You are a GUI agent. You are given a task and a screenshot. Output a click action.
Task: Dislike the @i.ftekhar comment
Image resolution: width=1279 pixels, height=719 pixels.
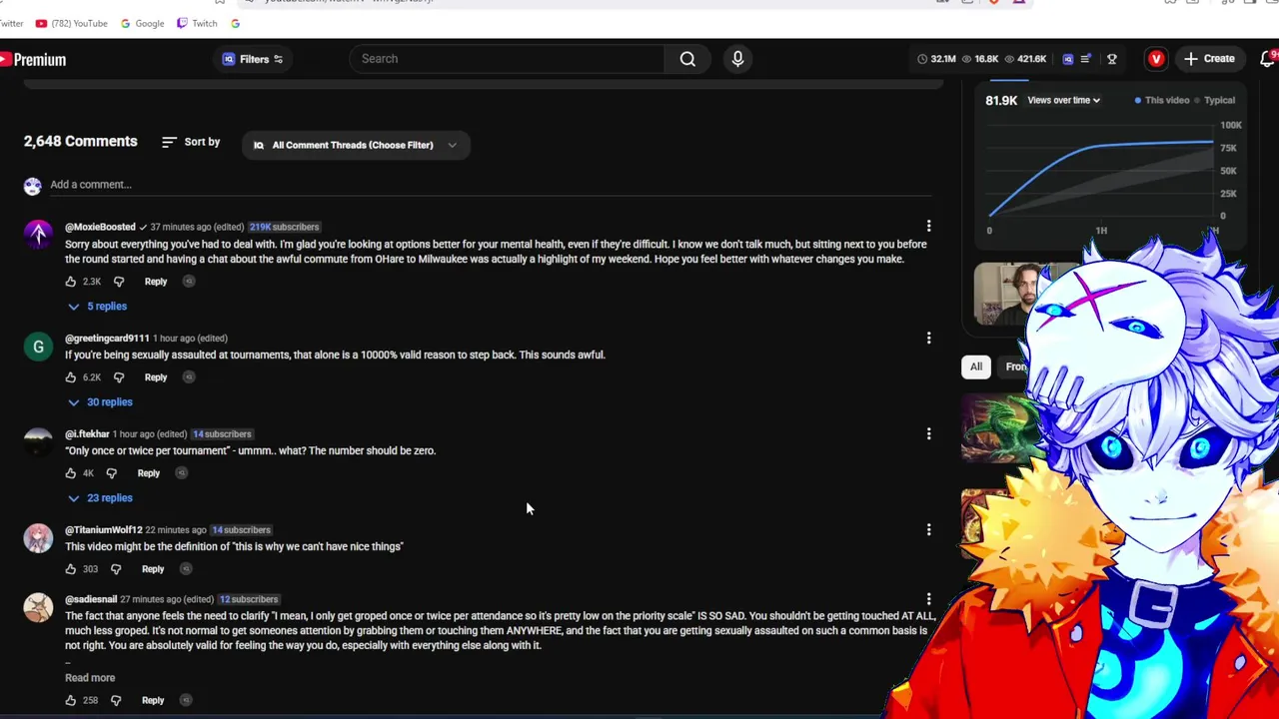pos(112,473)
